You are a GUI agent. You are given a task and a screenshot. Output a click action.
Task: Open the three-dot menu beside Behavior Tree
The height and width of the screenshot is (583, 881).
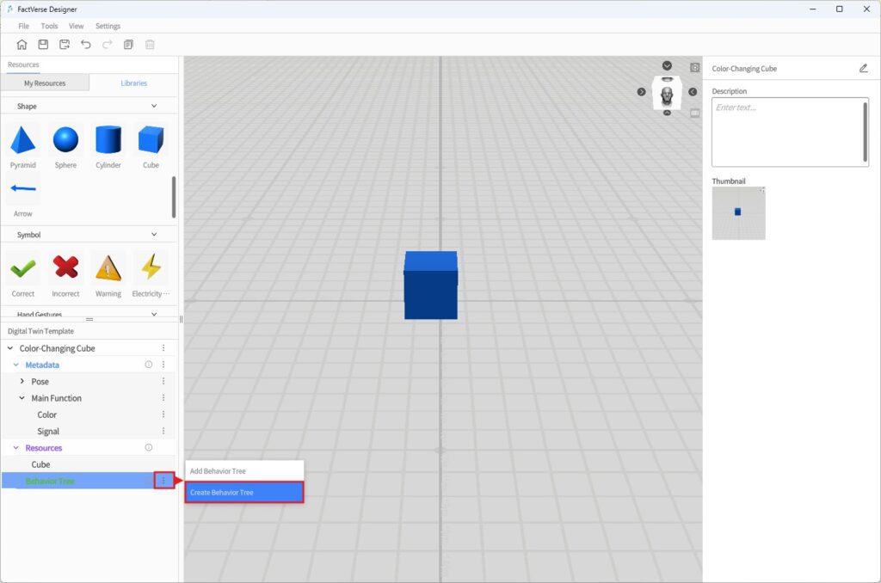(x=163, y=481)
